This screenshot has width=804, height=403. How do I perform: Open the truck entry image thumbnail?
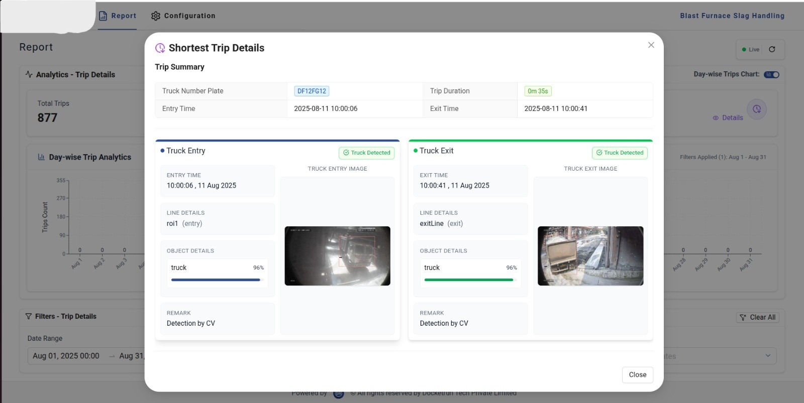pyautogui.click(x=337, y=256)
